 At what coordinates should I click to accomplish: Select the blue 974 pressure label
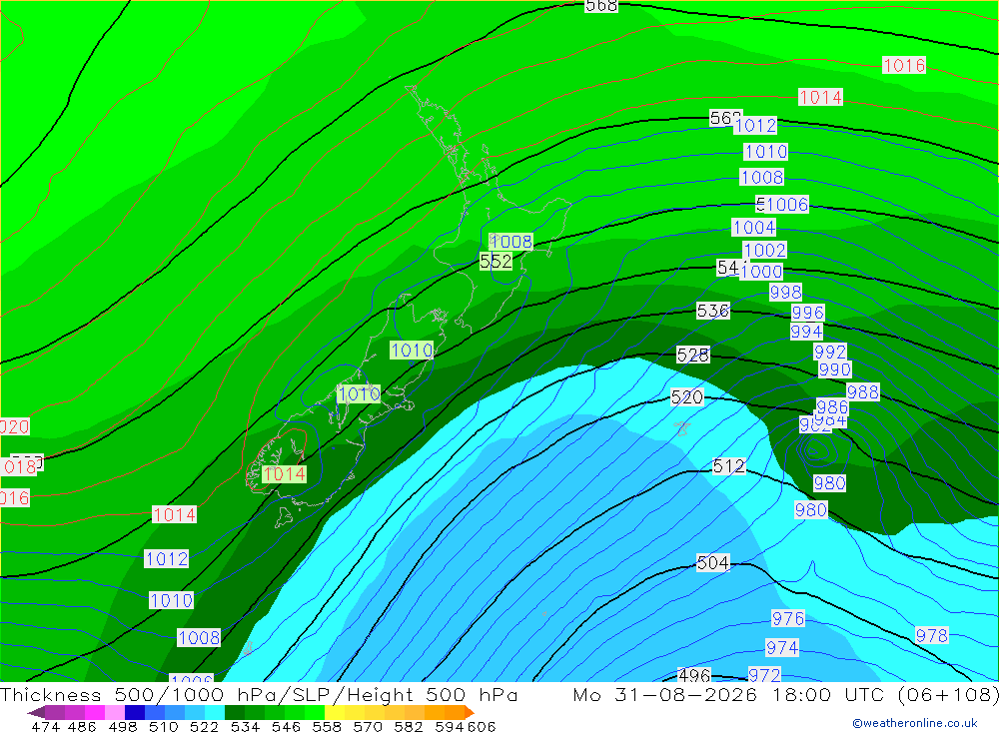point(782,648)
